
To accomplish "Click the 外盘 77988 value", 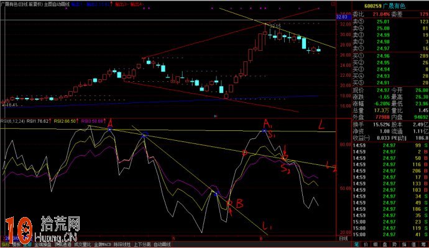I will tap(382, 117).
